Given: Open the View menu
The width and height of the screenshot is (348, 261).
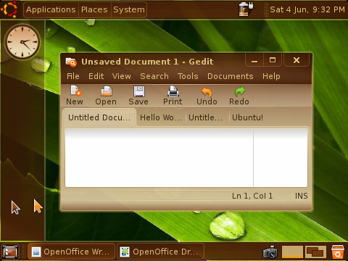Looking at the screenshot, I should [122, 76].
